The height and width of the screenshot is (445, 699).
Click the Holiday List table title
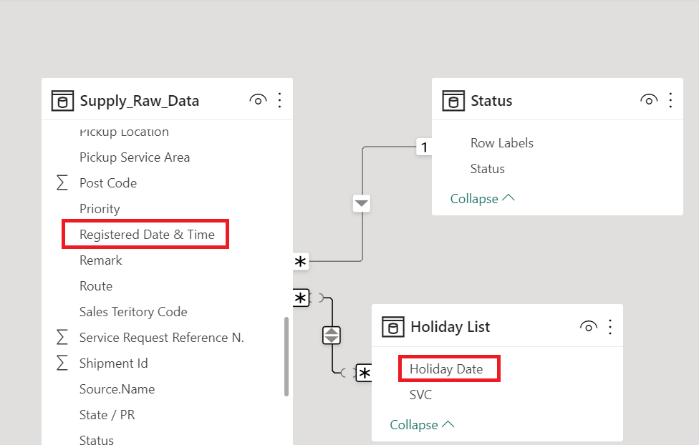(450, 327)
